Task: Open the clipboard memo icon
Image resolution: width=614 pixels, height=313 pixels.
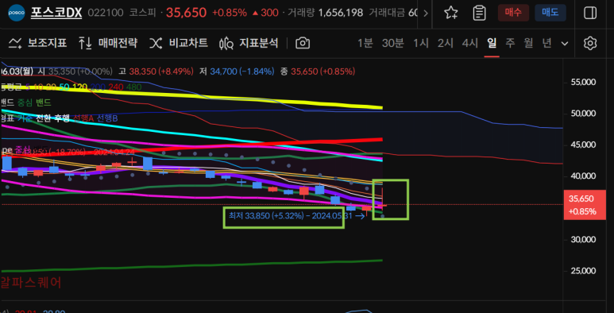Action: click(479, 13)
